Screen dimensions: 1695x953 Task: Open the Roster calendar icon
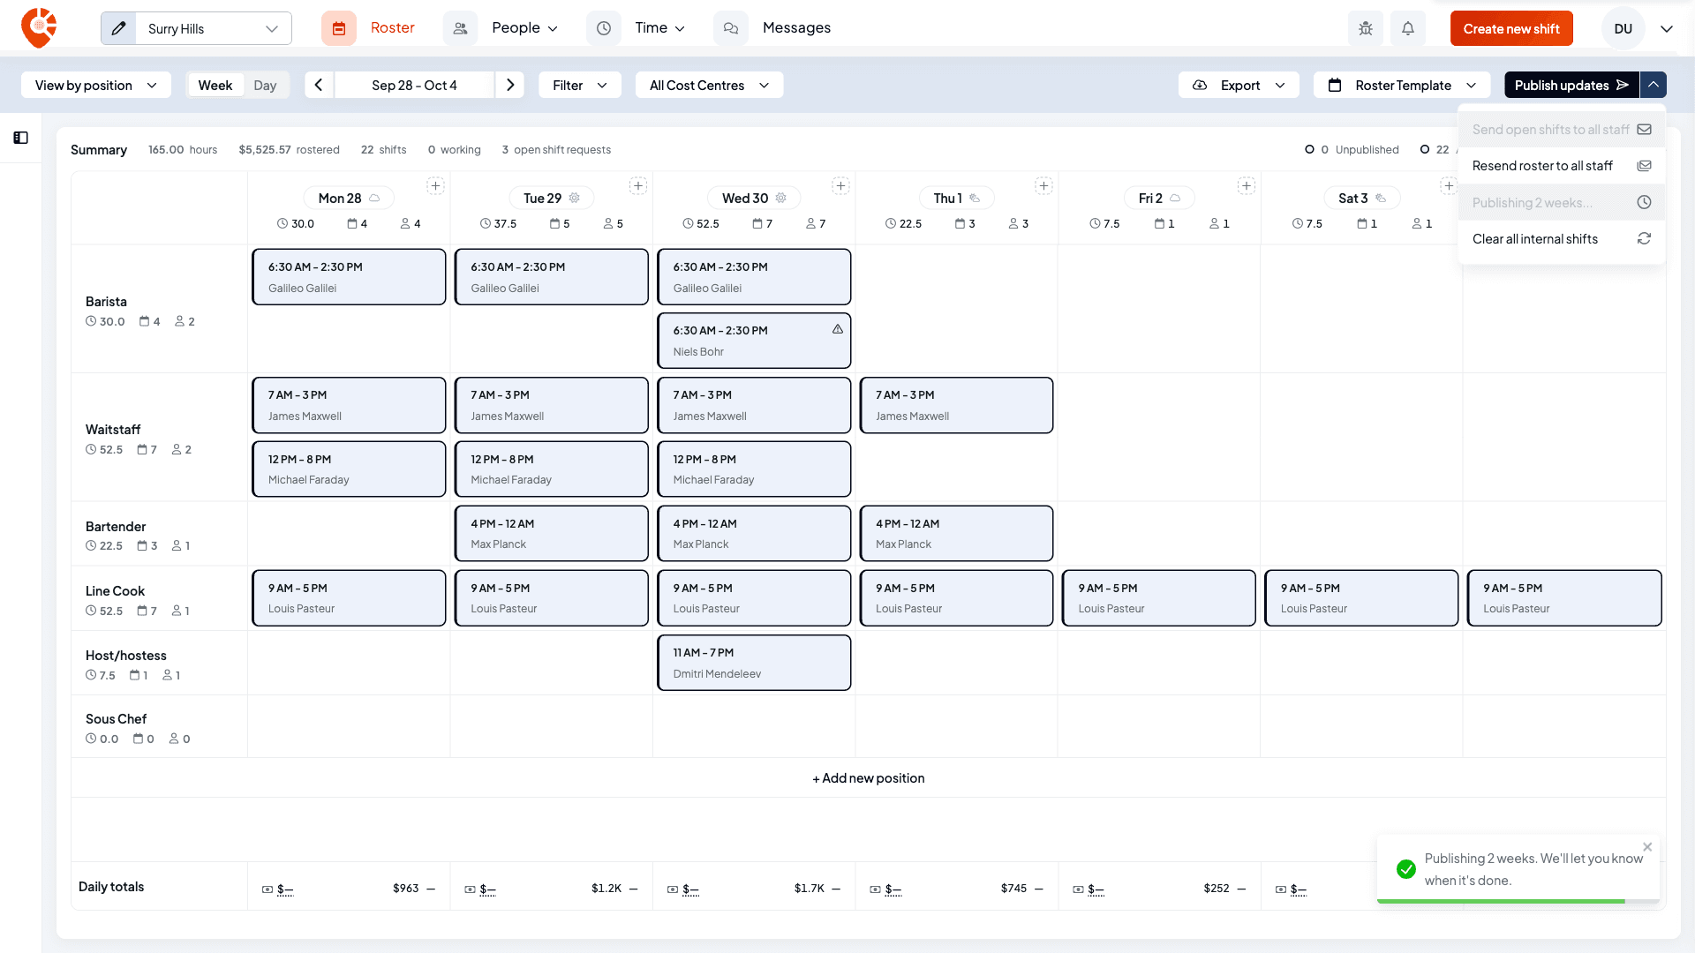tap(339, 28)
